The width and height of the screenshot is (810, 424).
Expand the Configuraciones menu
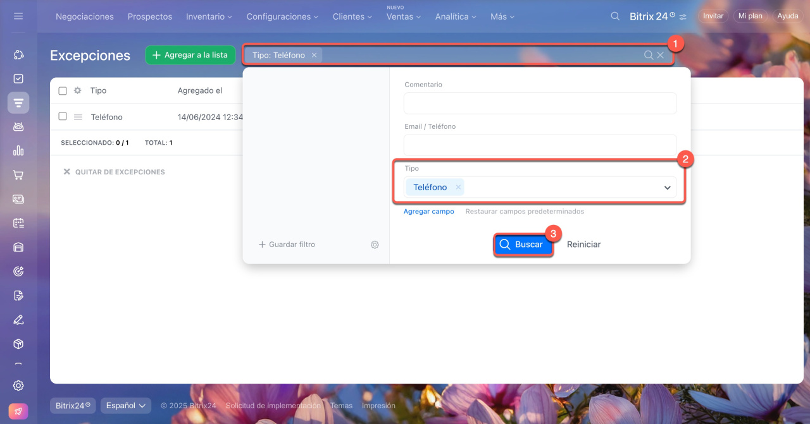pos(282,16)
